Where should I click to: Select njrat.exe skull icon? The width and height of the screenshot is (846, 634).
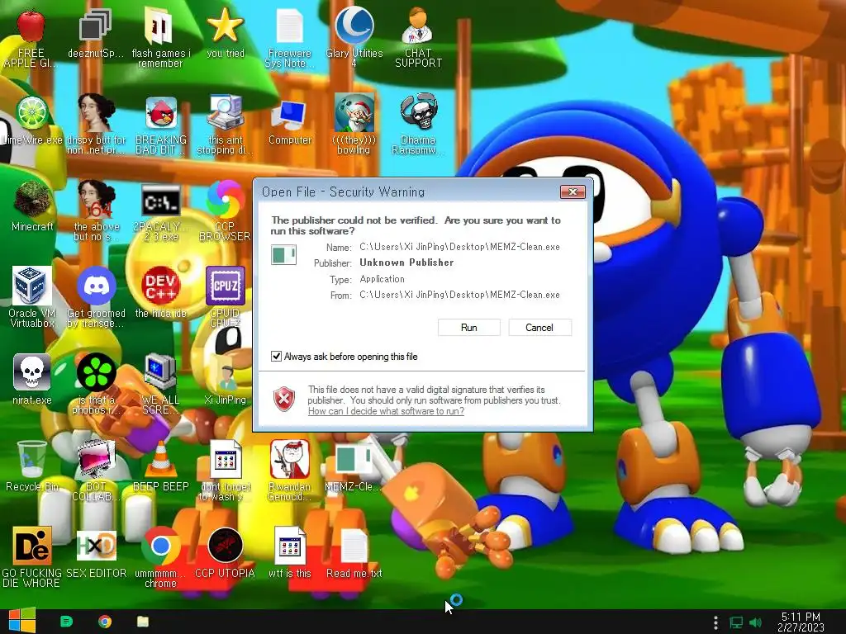click(32, 381)
